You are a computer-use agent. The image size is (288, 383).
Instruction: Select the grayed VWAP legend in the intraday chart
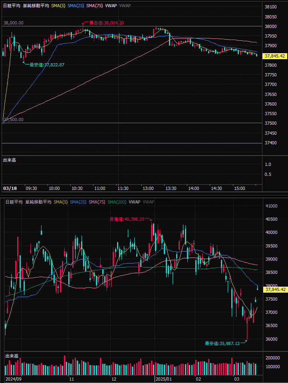(x=125, y=6)
